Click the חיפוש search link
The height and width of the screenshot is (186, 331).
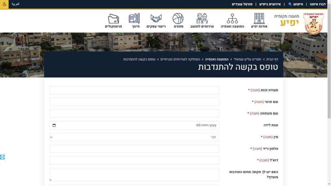pos(295,4)
